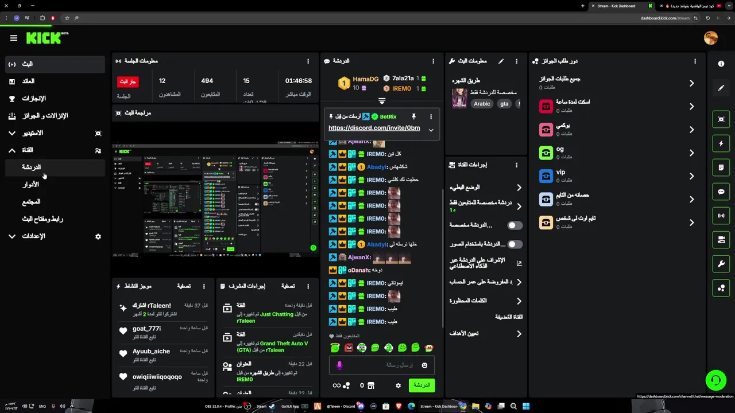Open الأدوار sub-item in sidebar
The width and height of the screenshot is (735, 413).
pyautogui.click(x=55, y=185)
